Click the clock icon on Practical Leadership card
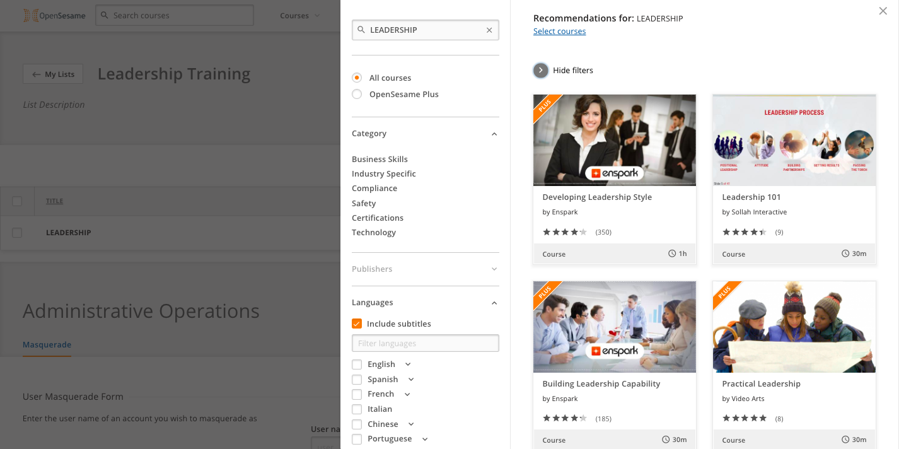 (845, 440)
